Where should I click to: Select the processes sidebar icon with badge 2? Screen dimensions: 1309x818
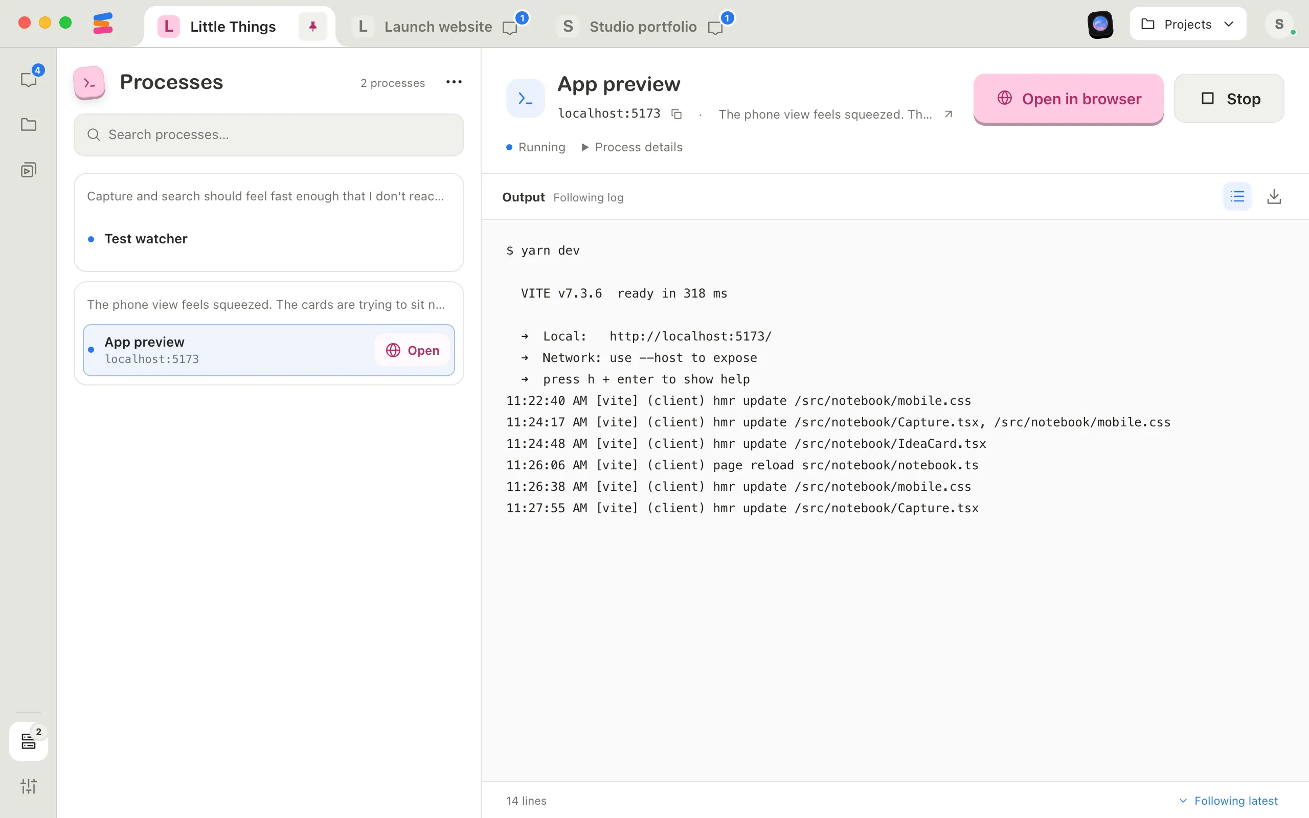pyautogui.click(x=28, y=741)
